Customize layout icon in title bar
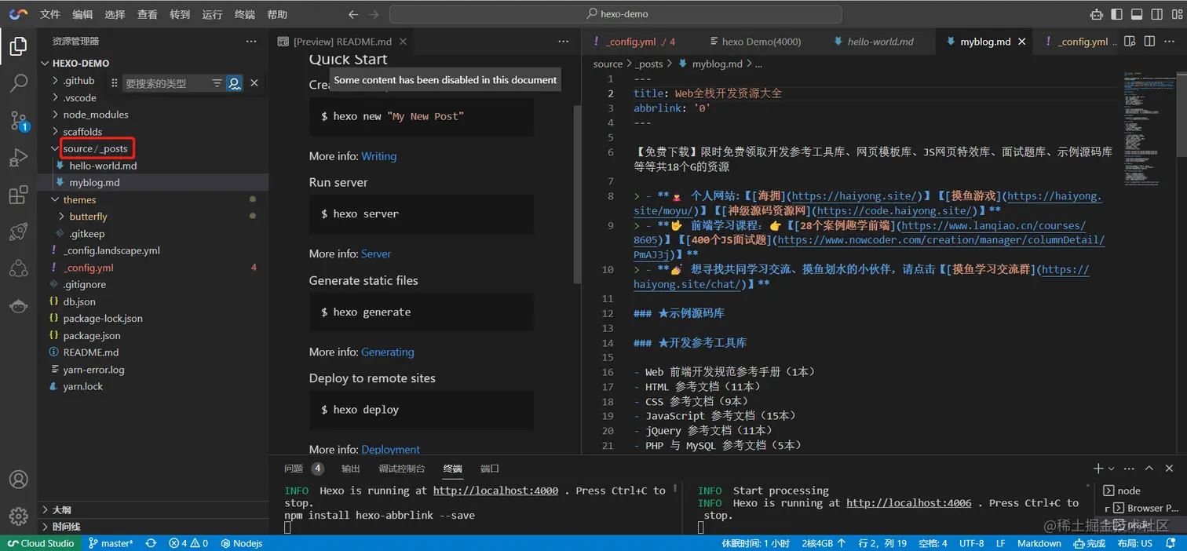This screenshot has width=1187, height=551. (x=1176, y=14)
